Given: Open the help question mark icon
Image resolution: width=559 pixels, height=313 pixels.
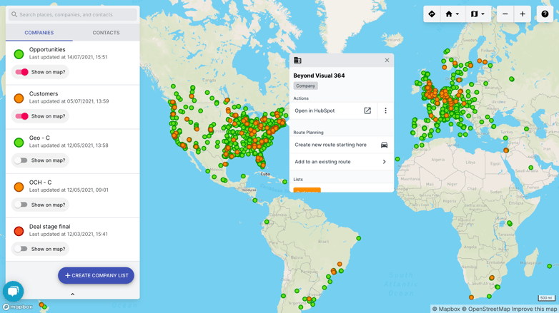Looking at the screenshot, I should [x=545, y=14].
